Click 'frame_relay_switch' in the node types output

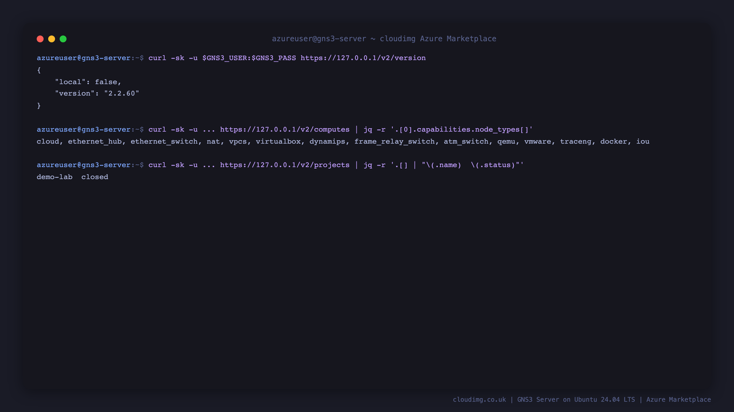395,141
